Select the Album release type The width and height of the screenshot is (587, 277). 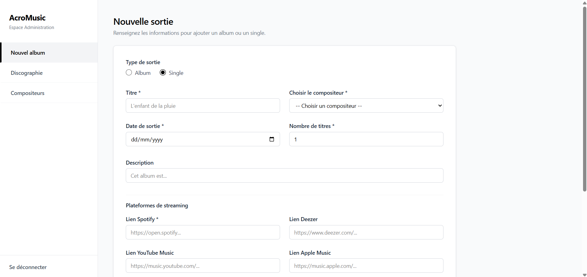coord(129,73)
